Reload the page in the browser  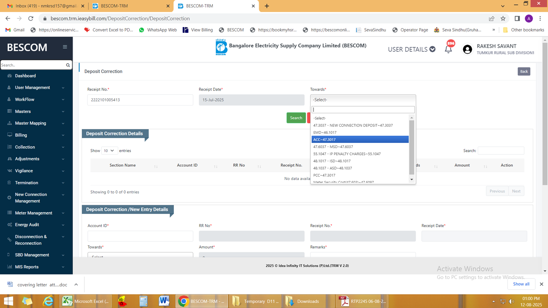point(31,19)
